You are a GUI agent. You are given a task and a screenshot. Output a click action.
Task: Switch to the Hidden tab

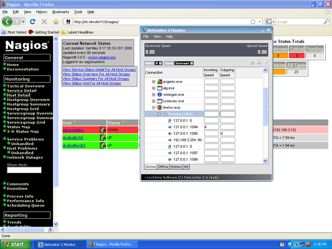coord(176,167)
